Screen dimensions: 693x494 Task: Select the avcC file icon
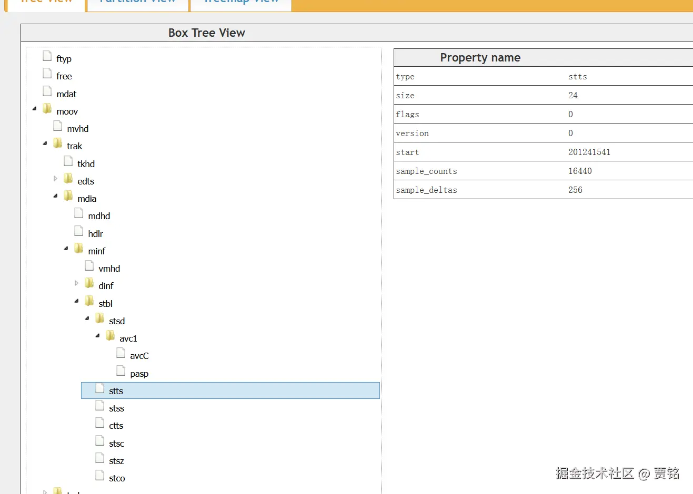pos(121,353)
